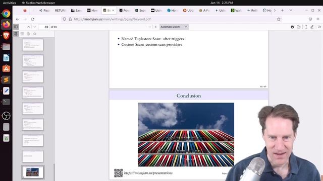The width and height of the screenshot is (323, 181).
Task: List all tabs dropdown arrow
Action: (x=291, y=10)
